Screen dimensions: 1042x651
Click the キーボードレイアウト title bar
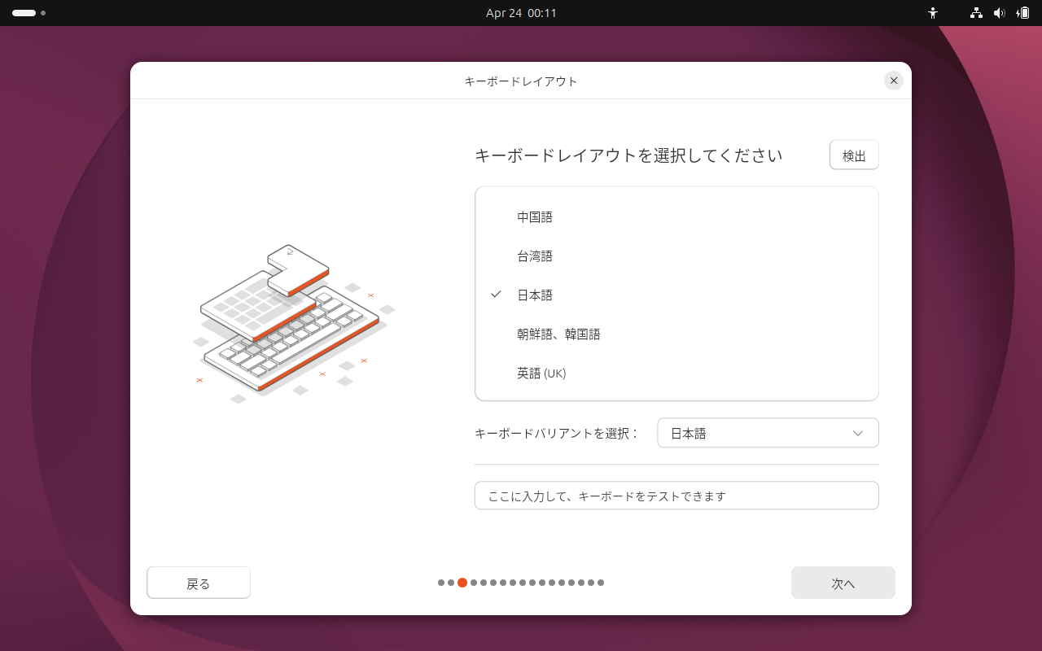click(x=521, y=81)
